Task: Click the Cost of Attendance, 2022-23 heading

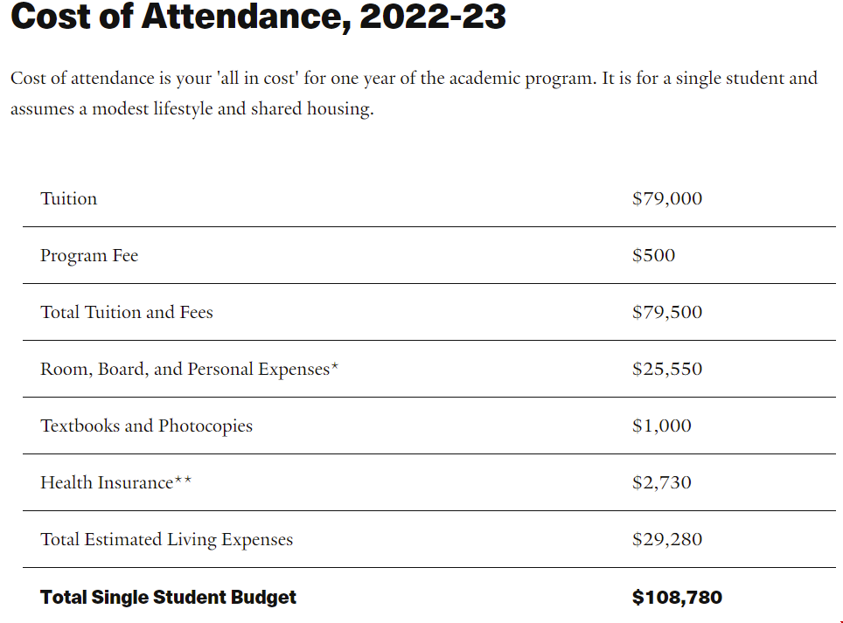Action: [258, 16]
